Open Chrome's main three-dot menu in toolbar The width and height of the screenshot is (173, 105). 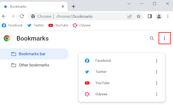tap(168, 16)
